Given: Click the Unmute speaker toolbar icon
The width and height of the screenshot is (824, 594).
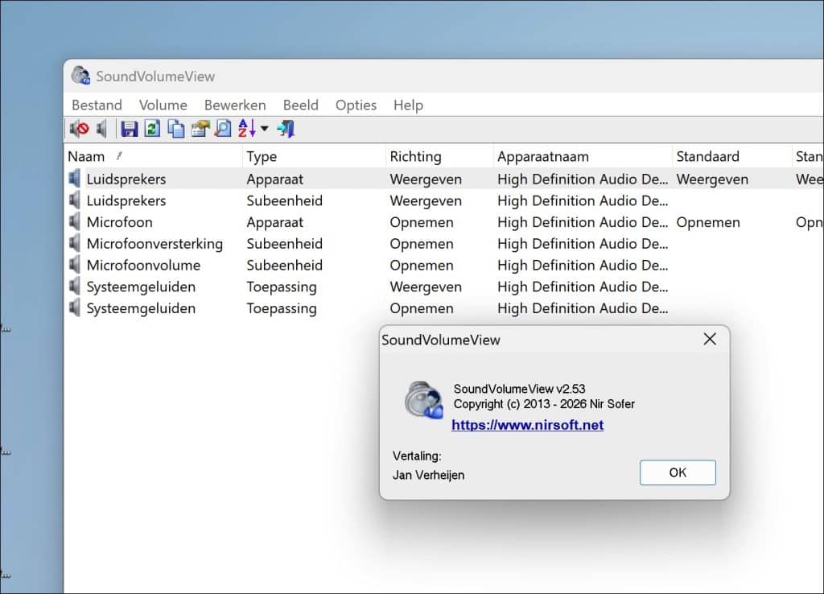Looking at the screenshot, I should point(102,129).
